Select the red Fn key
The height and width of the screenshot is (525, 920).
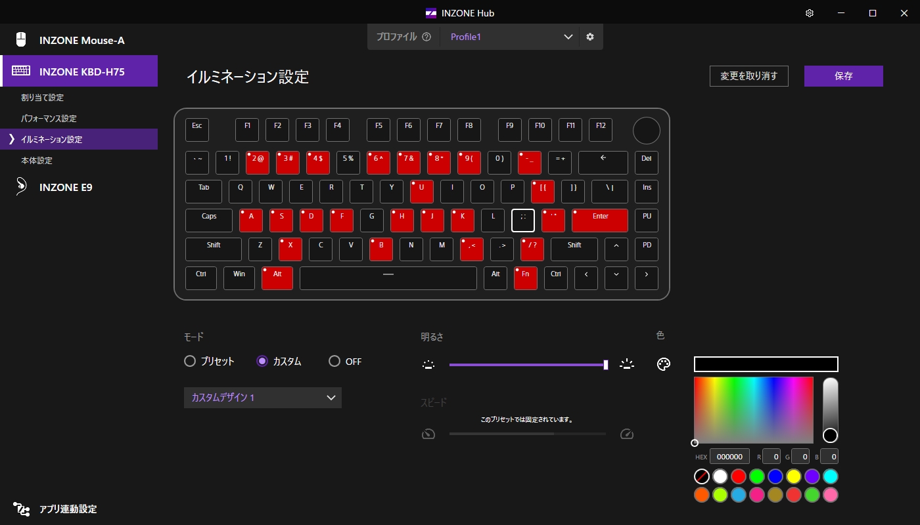click(526, 278)
